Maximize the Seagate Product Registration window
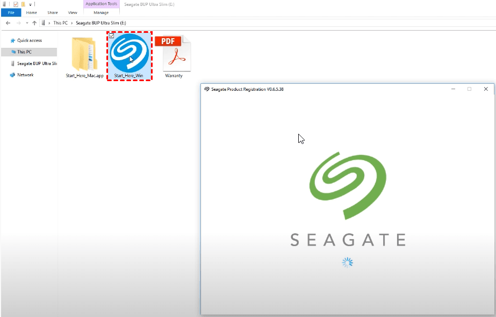This screenshot has width=496, height=317. [x=470, y=89]
